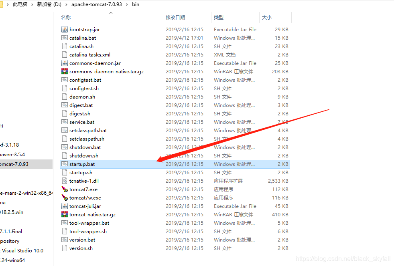
Task: Select the version.sh file name
Action: (81, 248)
